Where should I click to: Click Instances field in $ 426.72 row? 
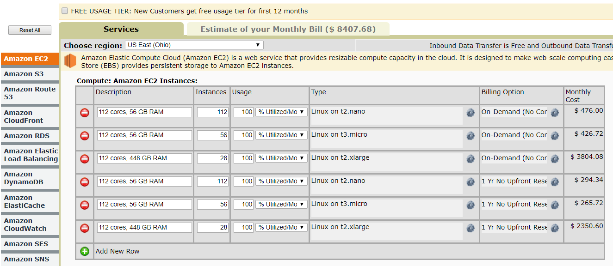tap(213, 135)
